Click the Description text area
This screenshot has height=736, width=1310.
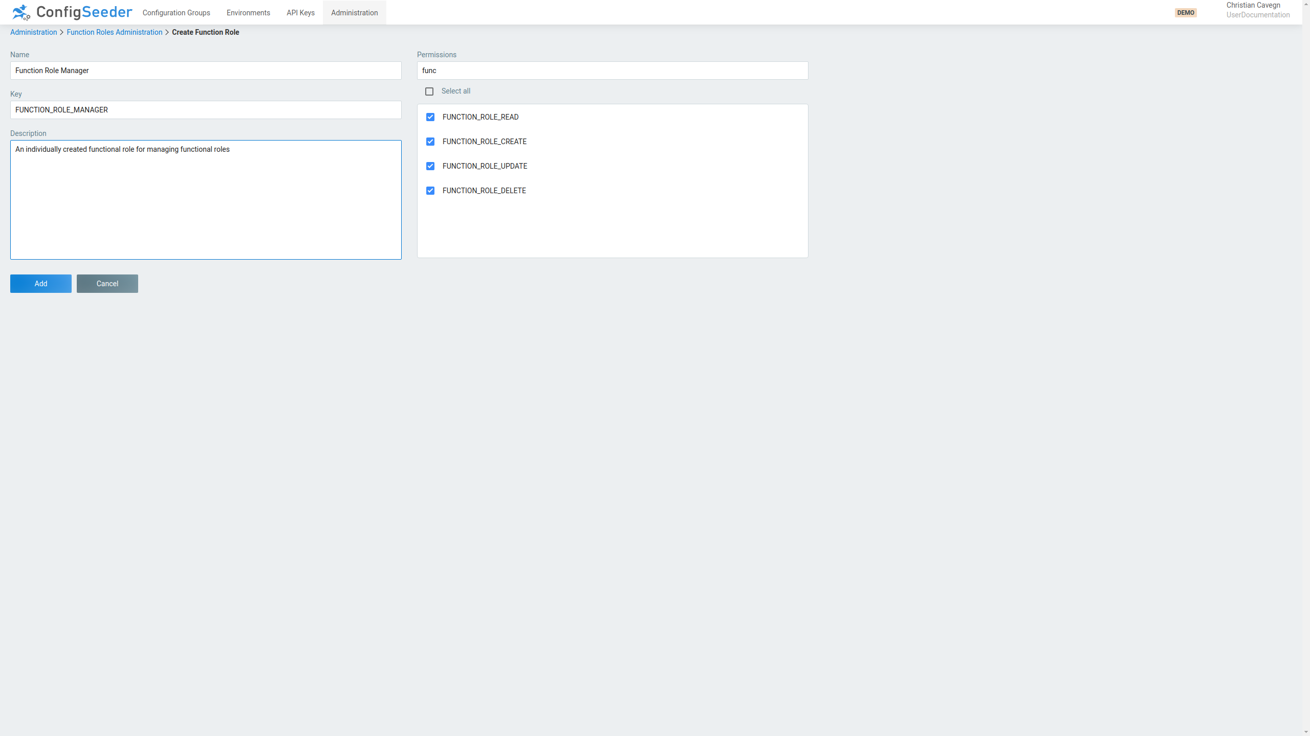pos(206,199)
